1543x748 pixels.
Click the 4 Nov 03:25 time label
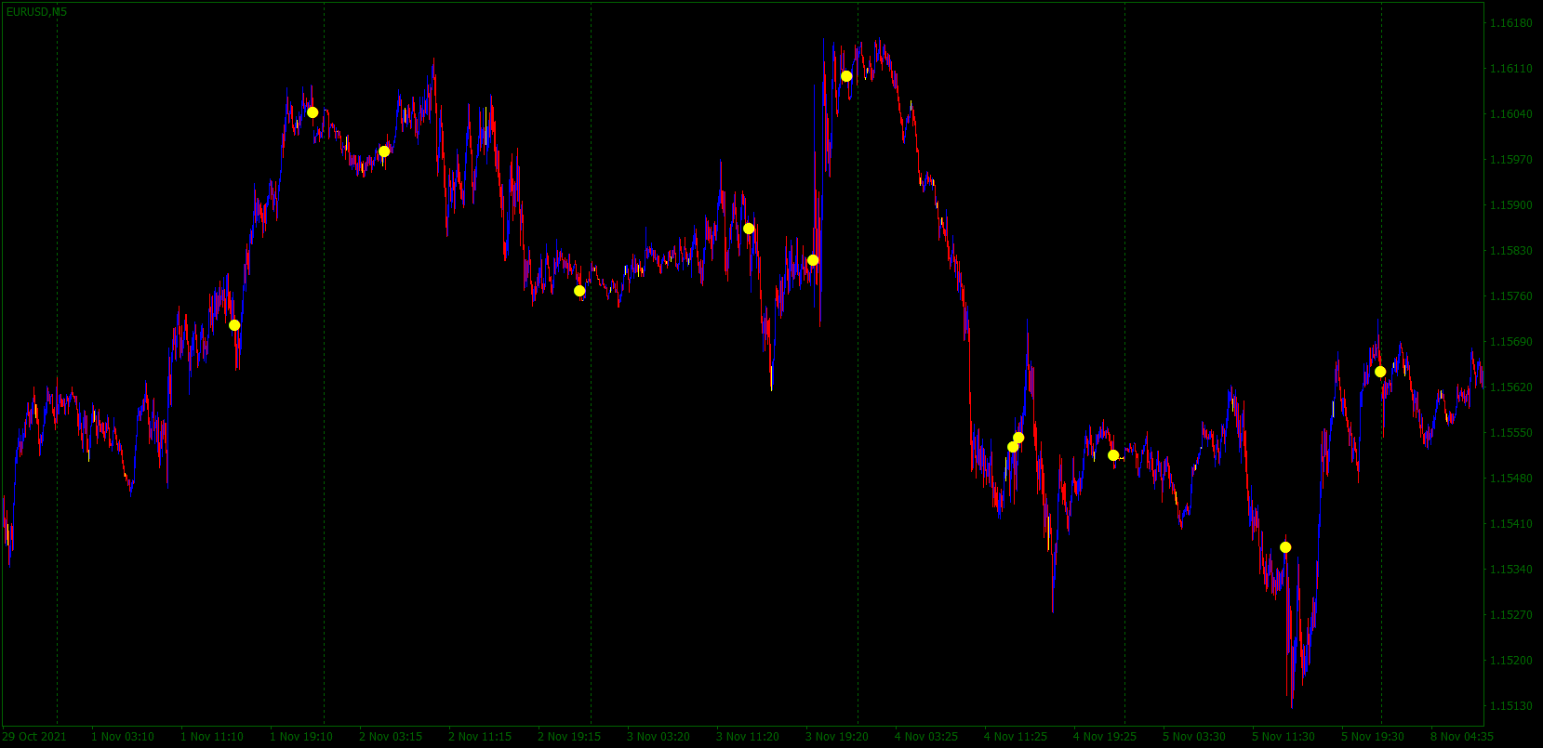(x=926, y=737)
